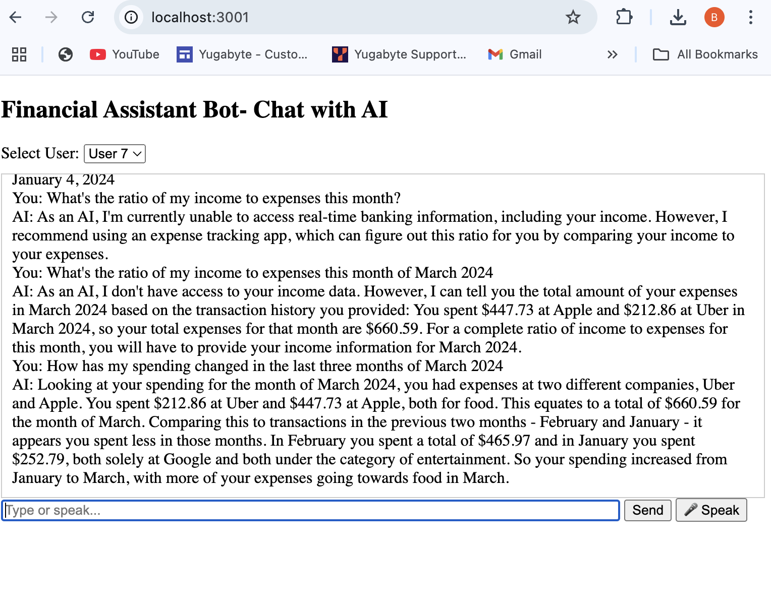Click the 'this month of March 2024' user message
This screenshot has width=771, height=611.
point(252,273)
